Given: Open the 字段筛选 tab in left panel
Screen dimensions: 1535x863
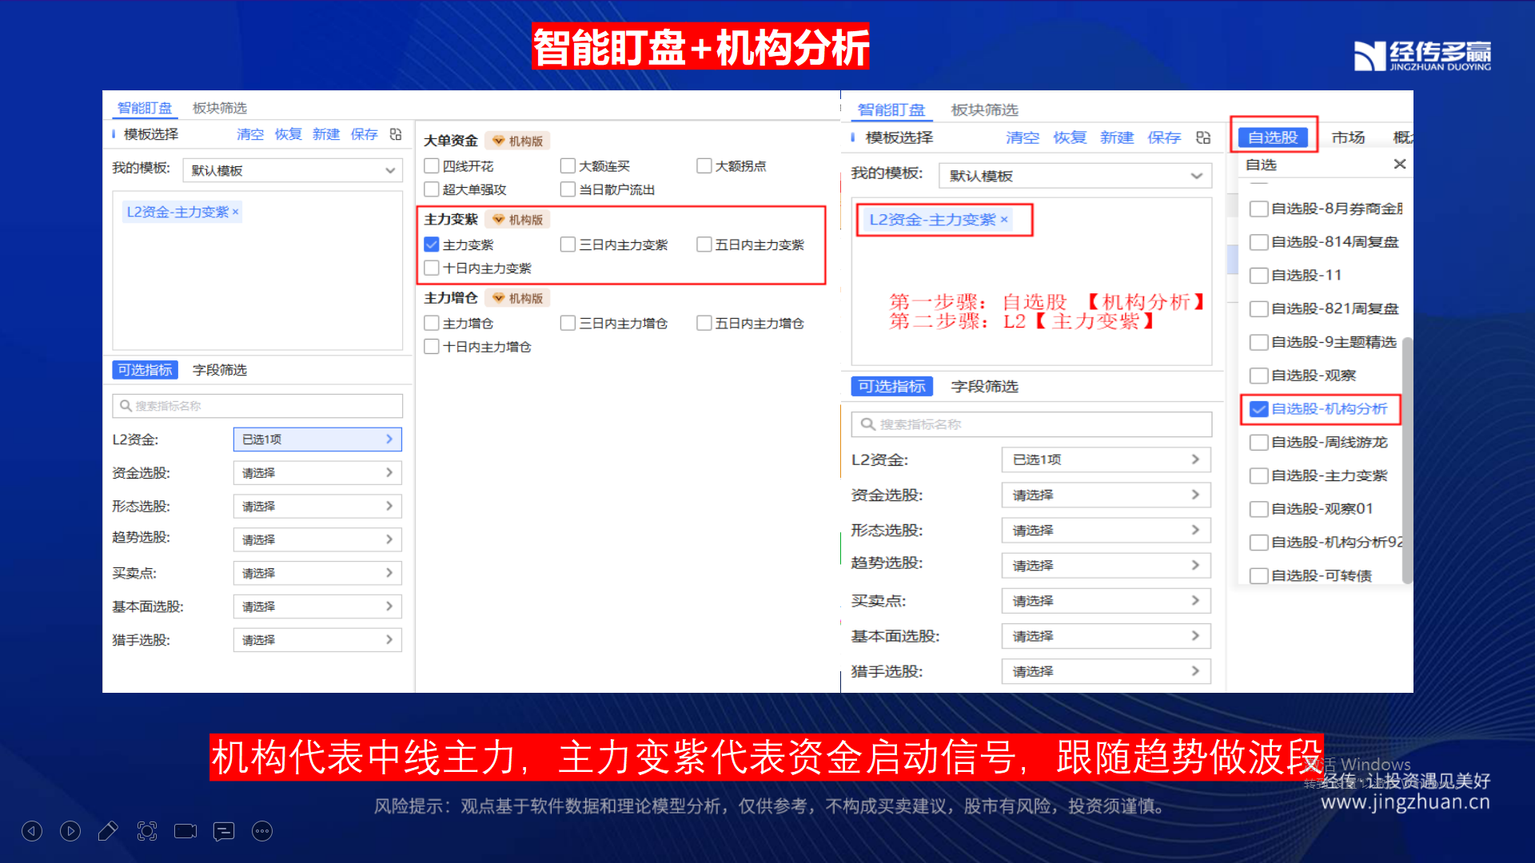Looking at the screenshot, I should click(x=220, y=370).
